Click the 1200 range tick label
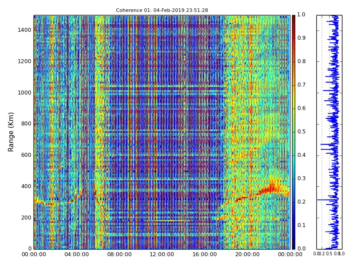The height and width of the screenshot is (265, 353). coord(25,61)
